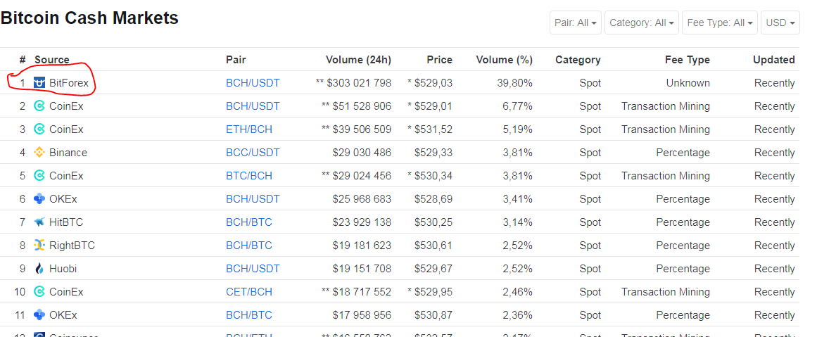Click OKEx source name in row 6
The width and height of the screenshot is (817, 337).
(x=63, y=199)
